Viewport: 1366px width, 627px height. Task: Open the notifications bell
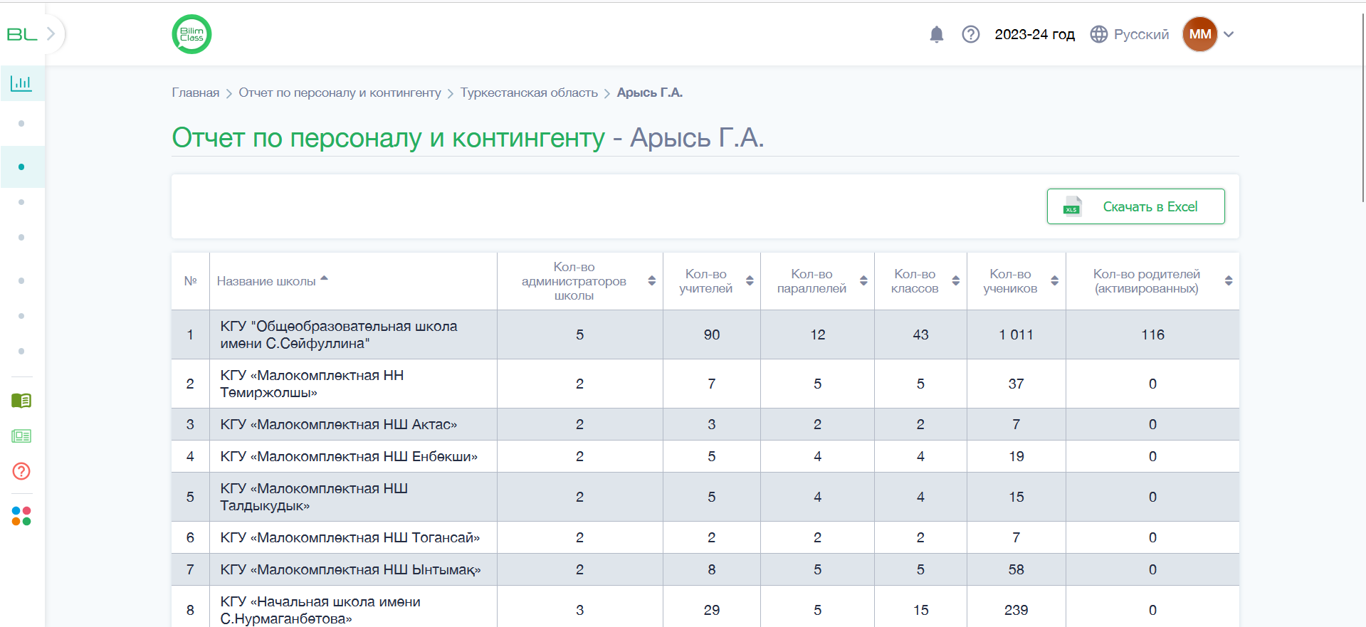[937, 34]
